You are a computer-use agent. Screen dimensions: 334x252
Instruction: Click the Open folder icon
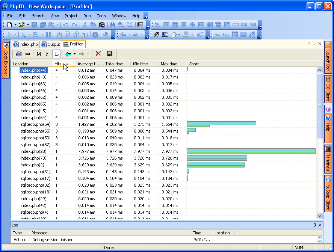click(21, 25)
